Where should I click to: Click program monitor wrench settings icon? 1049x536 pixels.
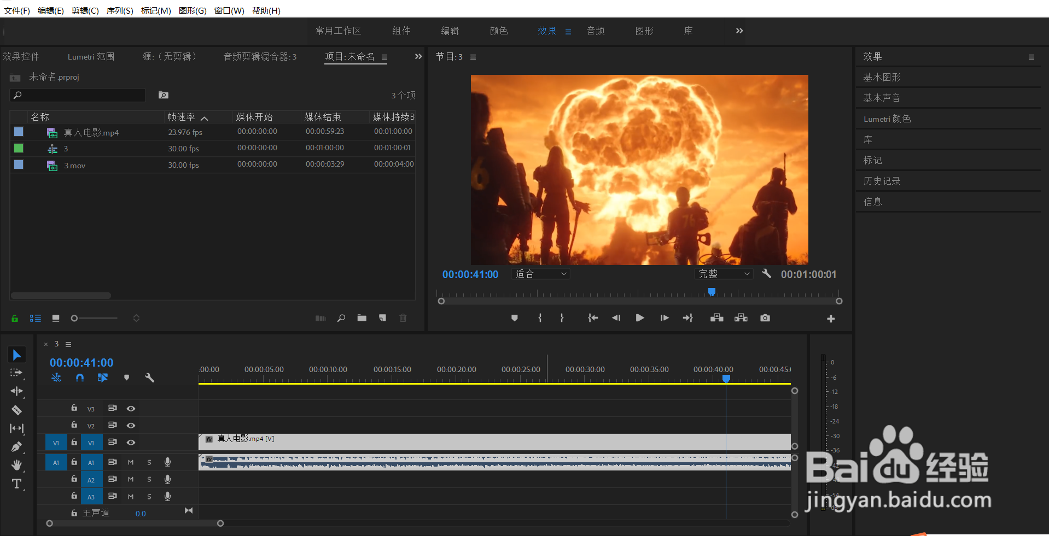pos(766,274)
